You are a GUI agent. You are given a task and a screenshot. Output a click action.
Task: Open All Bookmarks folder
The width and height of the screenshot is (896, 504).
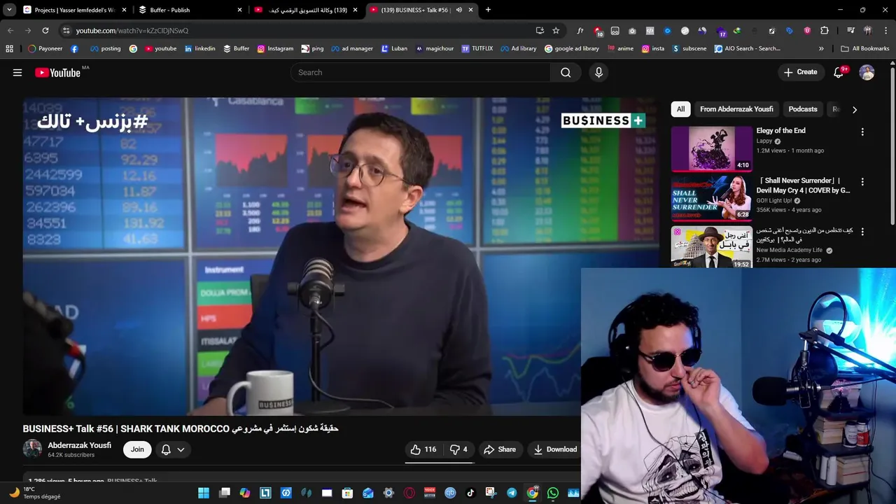(865, 48)
